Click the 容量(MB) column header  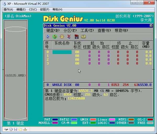[x=146, y=45]
